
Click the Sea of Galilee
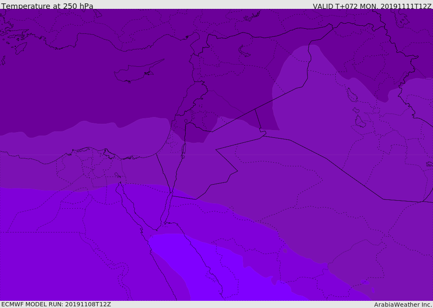click(x=186, y=121)
